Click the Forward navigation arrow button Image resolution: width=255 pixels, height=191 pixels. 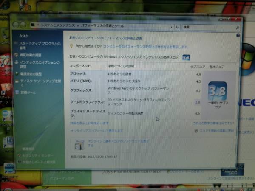pyautogui.click(x=23, y=25)
